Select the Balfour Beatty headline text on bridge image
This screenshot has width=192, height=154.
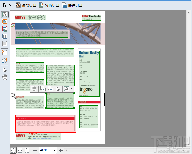pos(42,34)
